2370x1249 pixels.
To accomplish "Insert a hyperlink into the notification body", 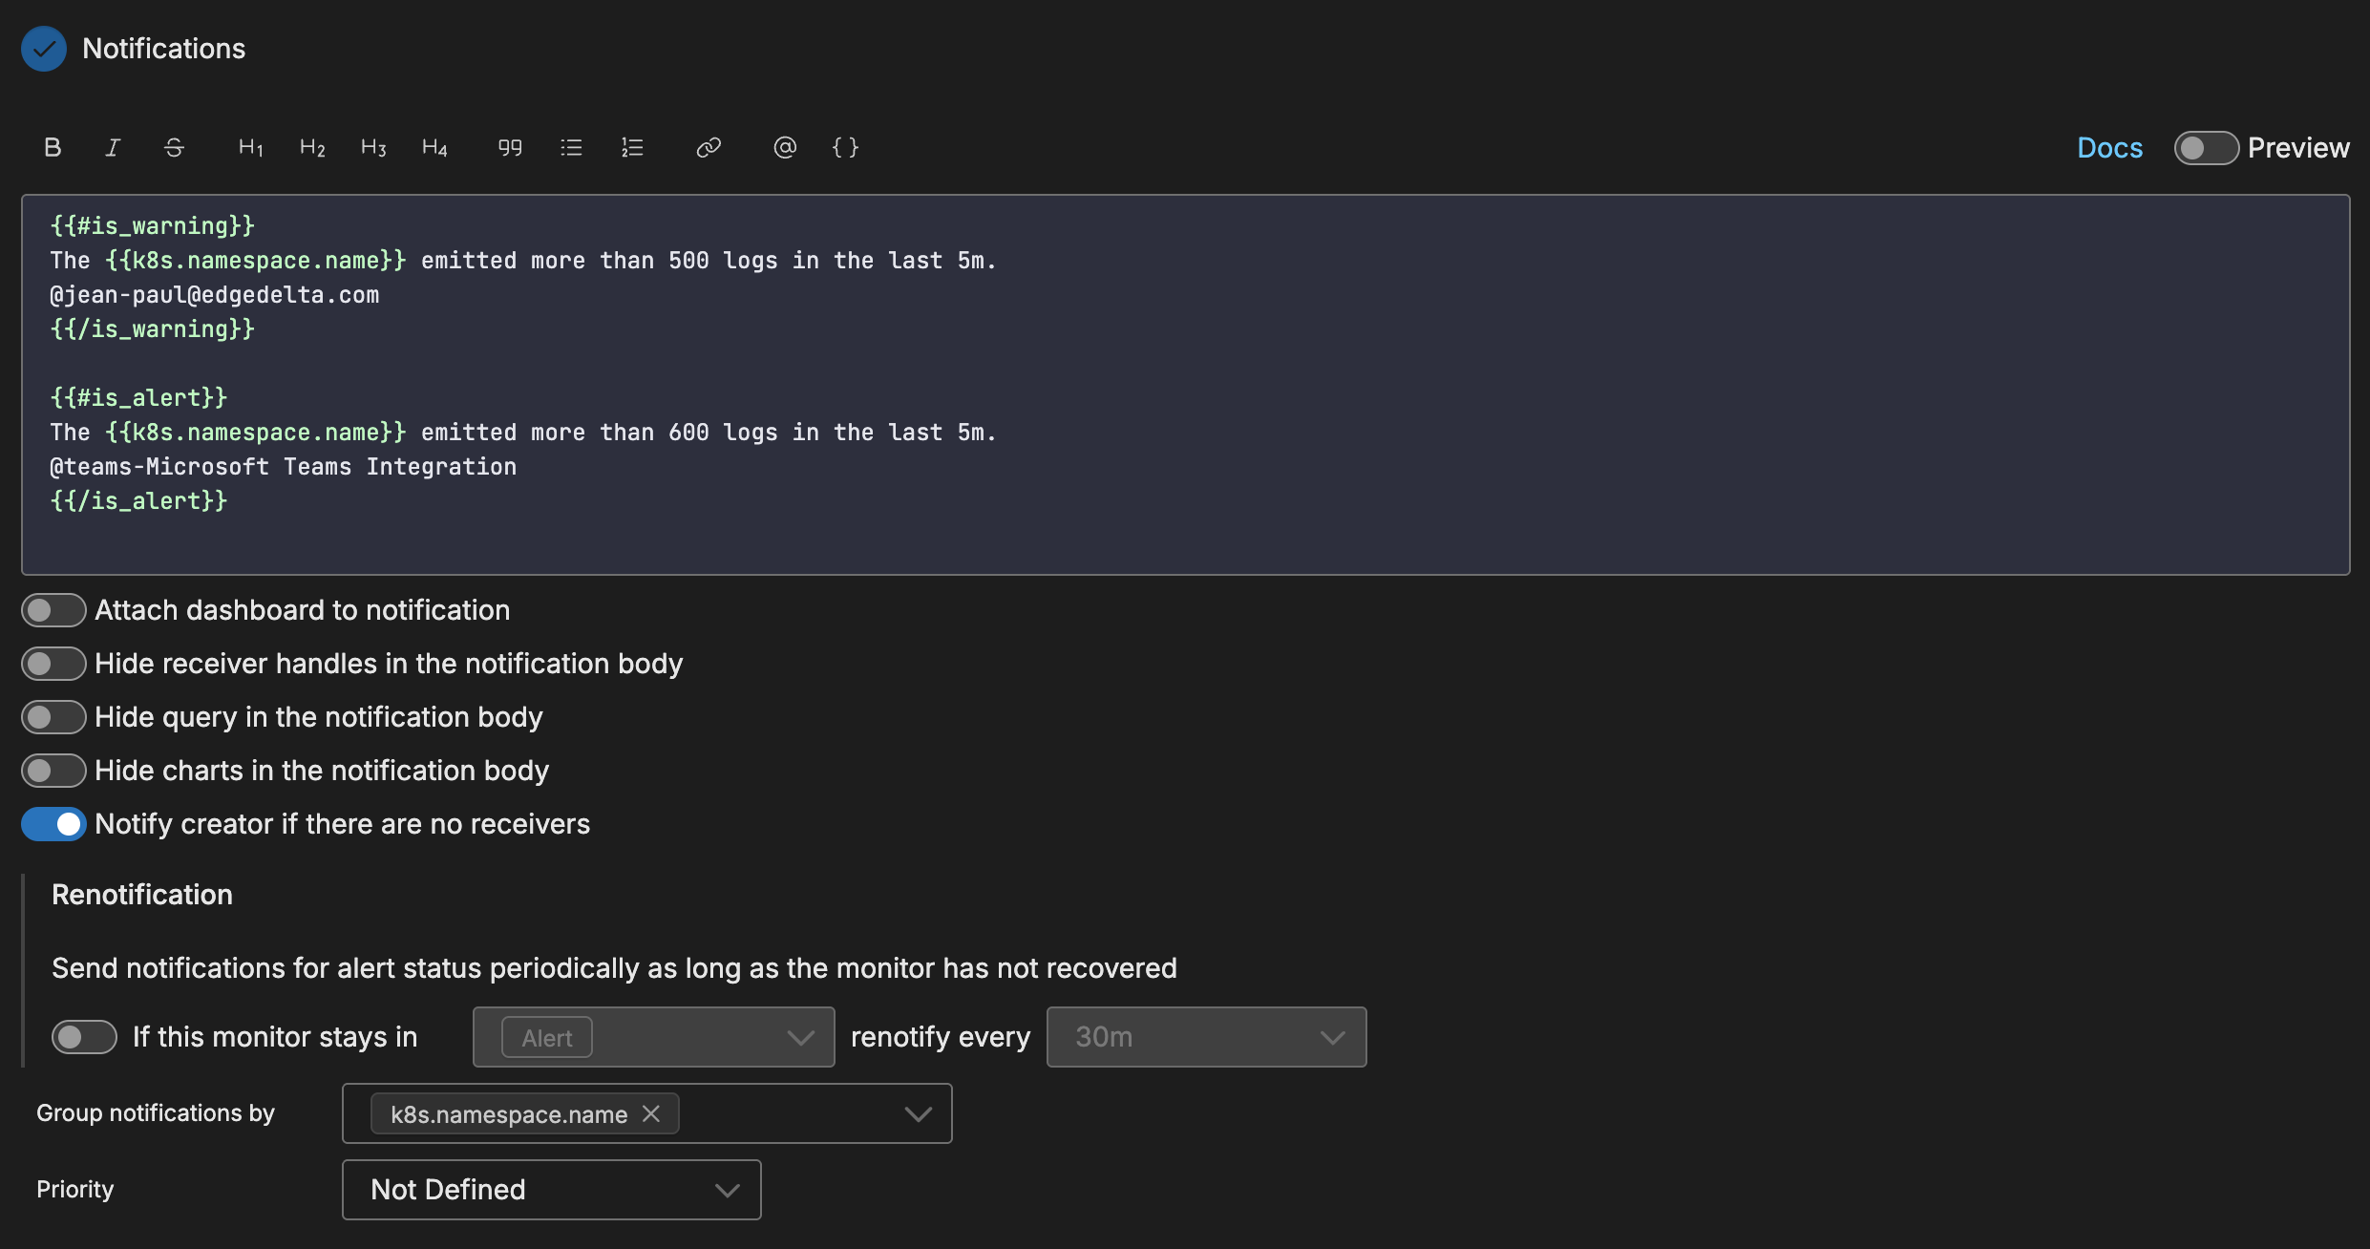I will (x=709, y=147).
